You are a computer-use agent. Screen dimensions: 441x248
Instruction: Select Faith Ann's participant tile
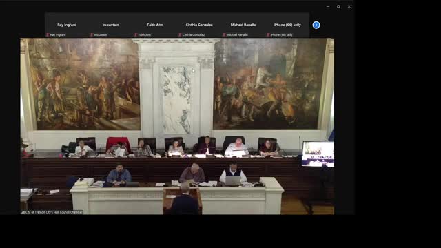coord(155,25)
